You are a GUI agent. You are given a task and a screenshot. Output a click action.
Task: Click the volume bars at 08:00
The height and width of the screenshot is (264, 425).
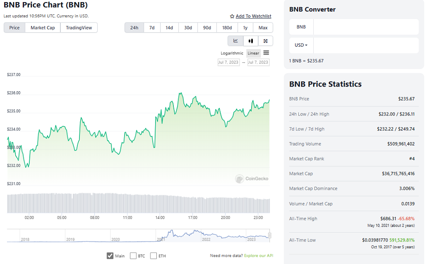[x=95, y=203]
